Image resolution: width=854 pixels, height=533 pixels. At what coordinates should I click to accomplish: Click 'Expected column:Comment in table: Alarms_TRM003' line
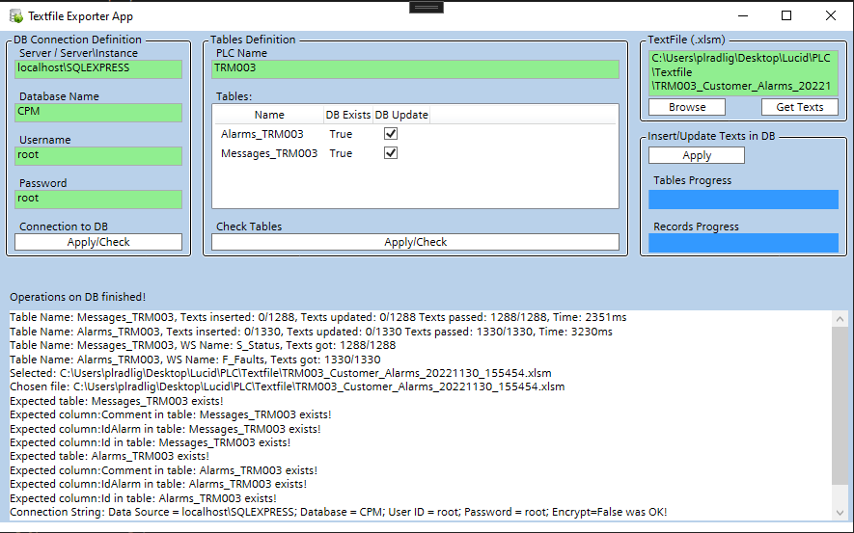coord(163,470)
